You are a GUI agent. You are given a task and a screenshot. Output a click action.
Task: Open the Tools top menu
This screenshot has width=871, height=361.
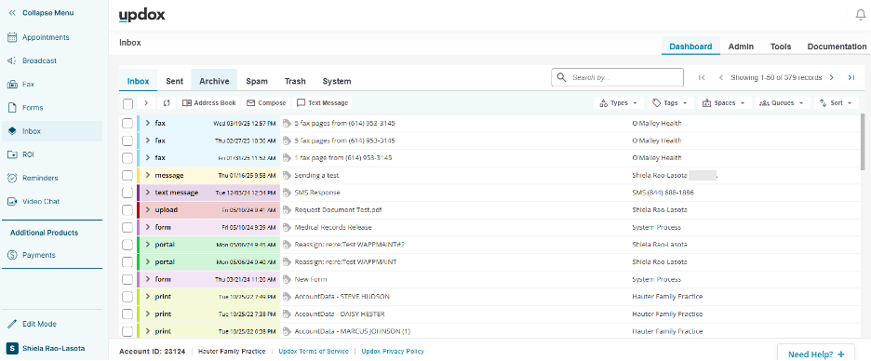click(x=781, y=47)
